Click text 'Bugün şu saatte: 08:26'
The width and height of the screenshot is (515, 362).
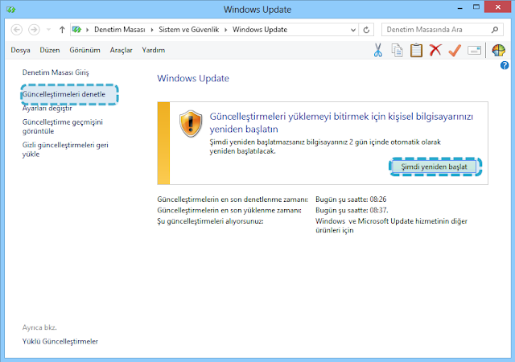pos(351,199)
